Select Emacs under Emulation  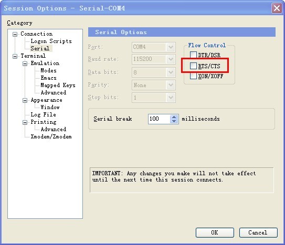pyautogui.click(x=48, y=78)
